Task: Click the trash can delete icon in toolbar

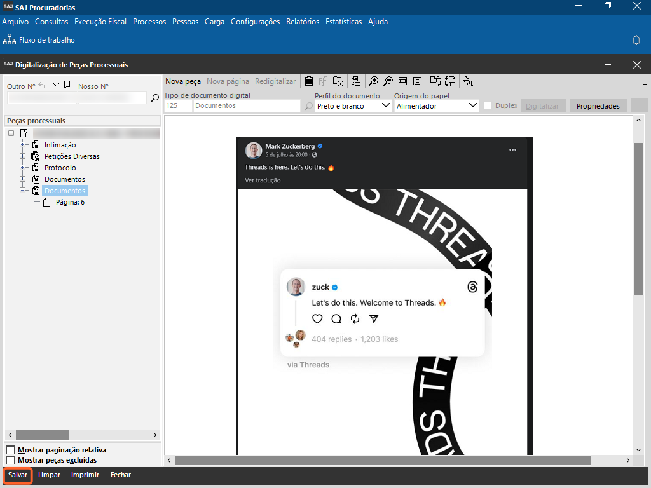Action: coord(309,81)
